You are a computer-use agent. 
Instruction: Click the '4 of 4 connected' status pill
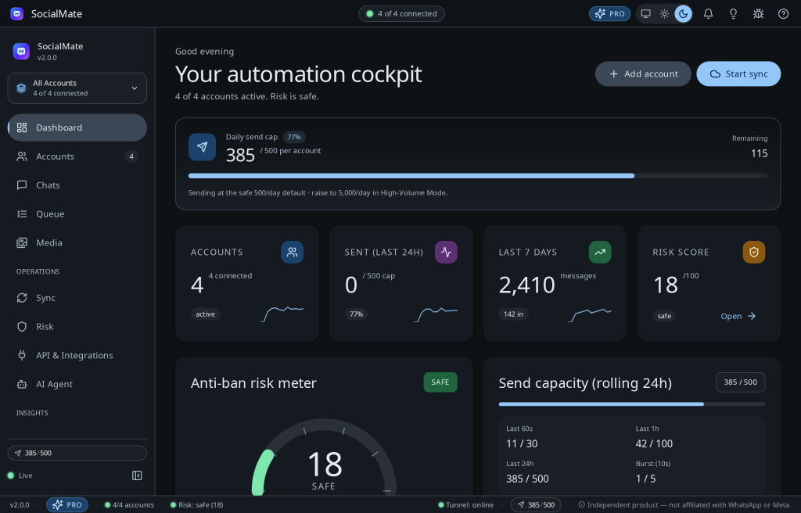(401, 14)
